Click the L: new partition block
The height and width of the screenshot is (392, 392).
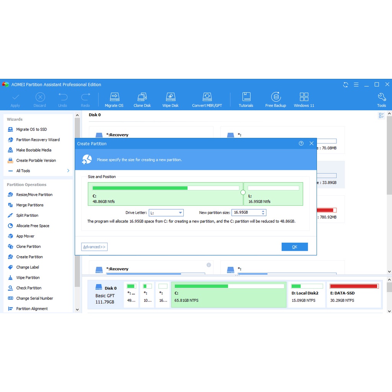coord(273,194)
